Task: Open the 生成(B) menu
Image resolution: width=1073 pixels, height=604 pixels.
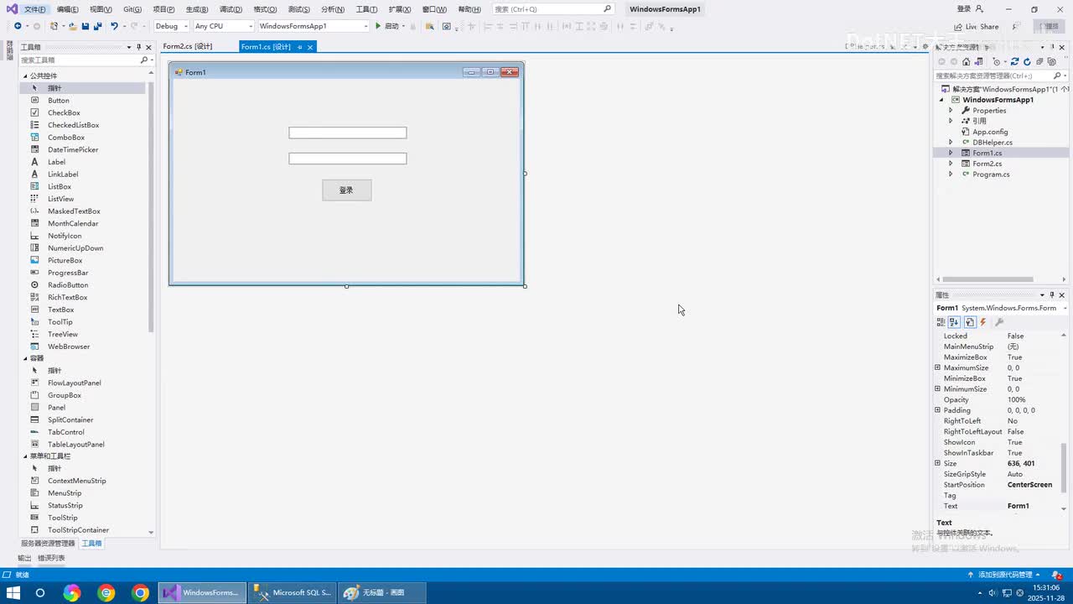Action: pyautogui.click(x=197, y=9)
